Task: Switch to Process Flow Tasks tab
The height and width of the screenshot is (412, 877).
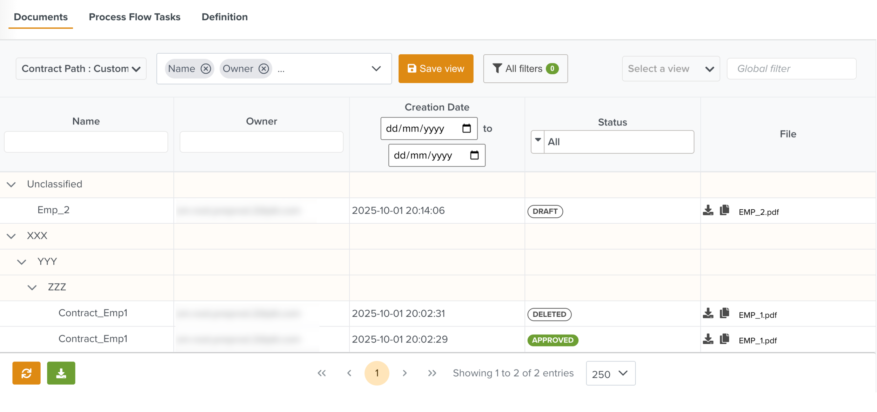Action: pyautogui.click(x=134, y=17)
